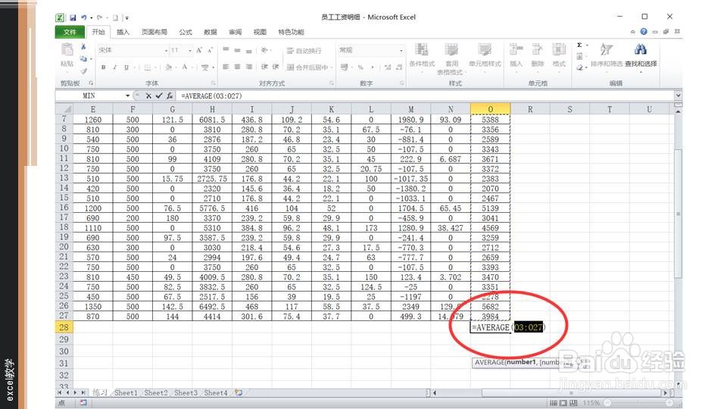The image size is (727, 409).
Task: Click the Sort and Filter icon
Action: [x=606, y=49]
